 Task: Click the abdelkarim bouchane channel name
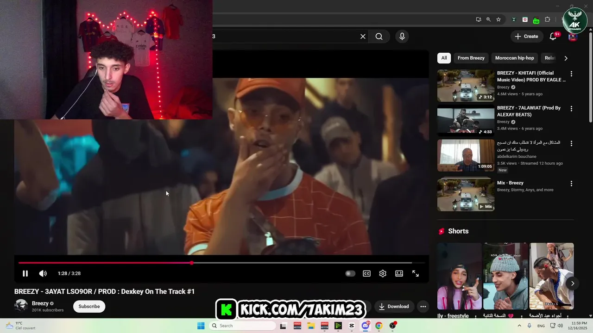pyautogui.click(x=517, y=156)
